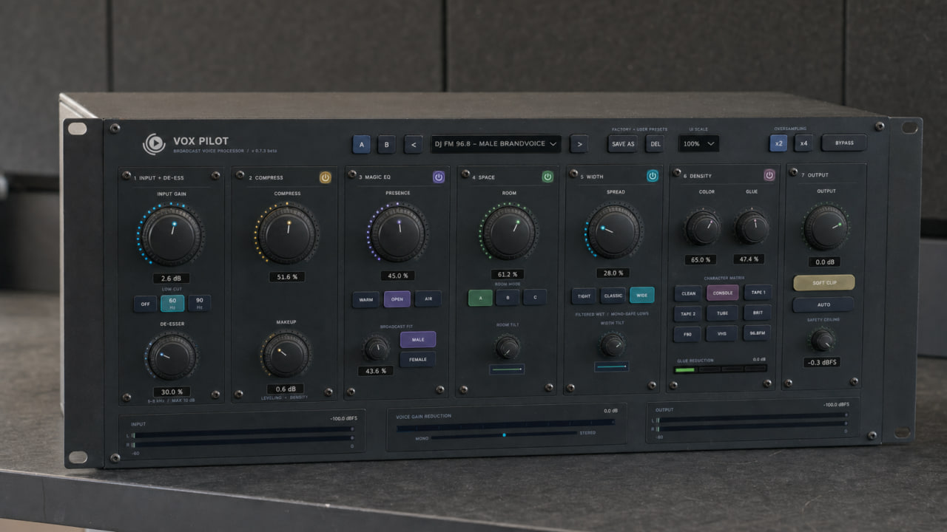
Task: Choose CONSOLE in the Character Matrix
Action: 723,293
